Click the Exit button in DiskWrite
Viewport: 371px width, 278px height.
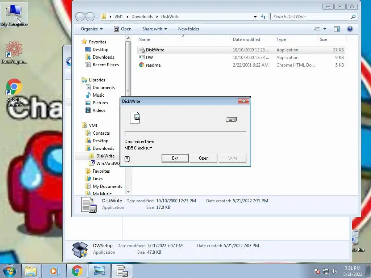coord(175,158)
